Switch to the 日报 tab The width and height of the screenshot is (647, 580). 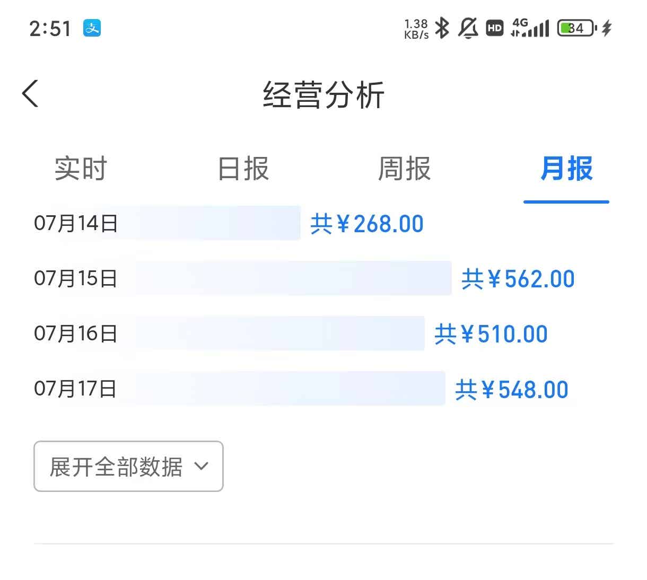pyautogui.click(x=243, y=169)
